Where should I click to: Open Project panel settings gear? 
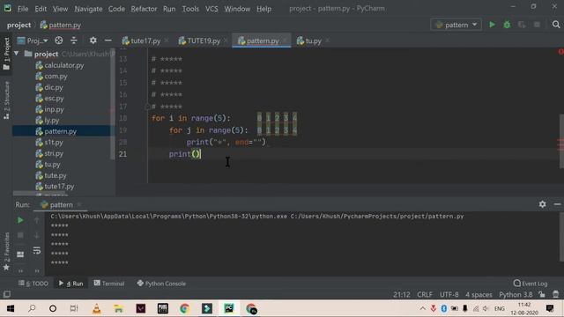93,41
